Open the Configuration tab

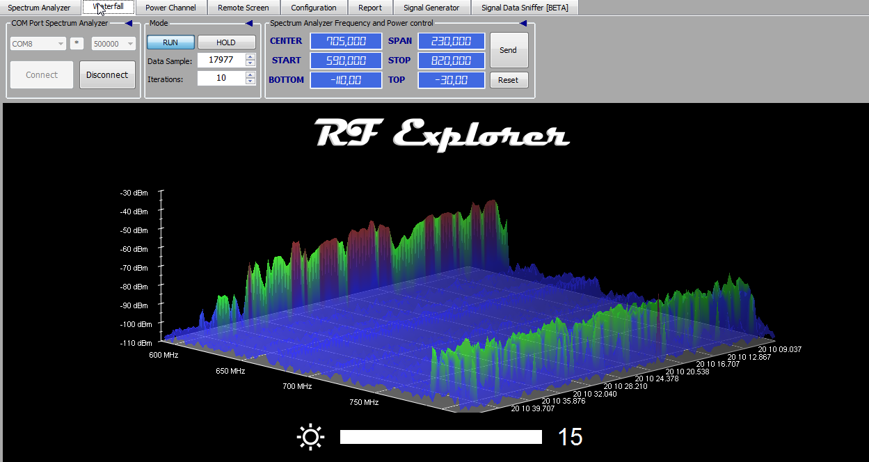[314, 8]
